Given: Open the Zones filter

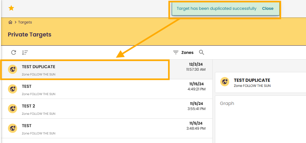Looking at the screenshot, I should pos(187,53).
